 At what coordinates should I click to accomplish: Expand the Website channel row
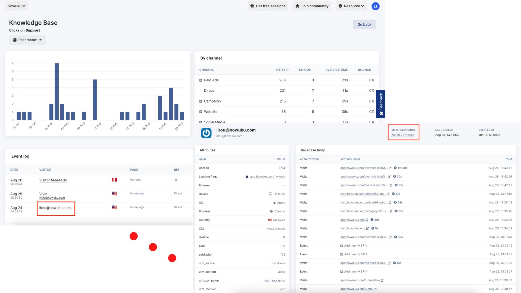pos(201,112)
